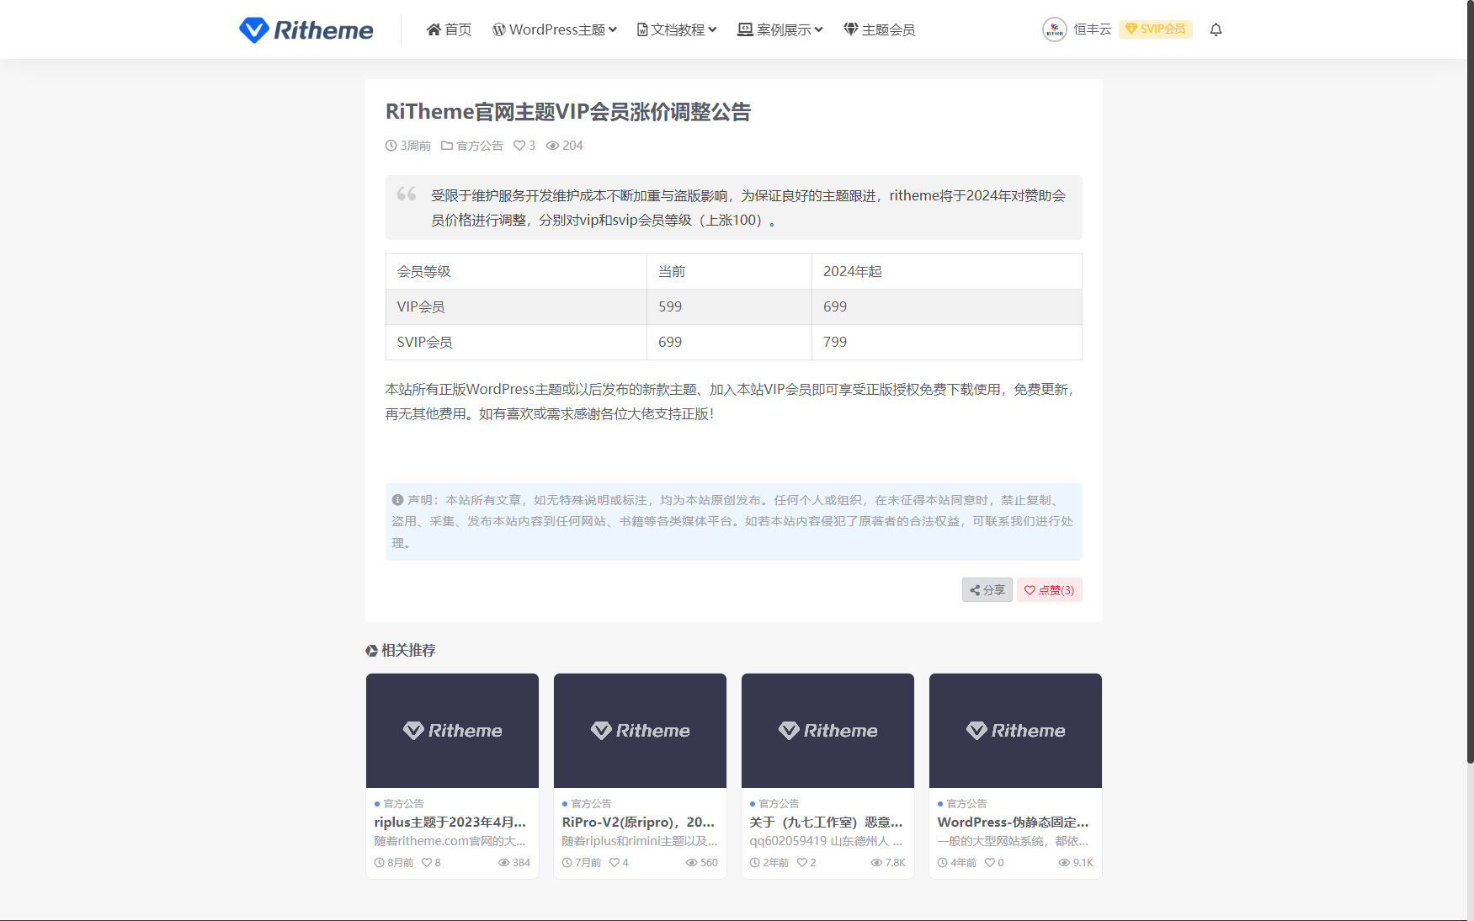Click the SVIP会员 table cell
The height and width of the screenshot is (921, 1474).
(x=516, y=343)
